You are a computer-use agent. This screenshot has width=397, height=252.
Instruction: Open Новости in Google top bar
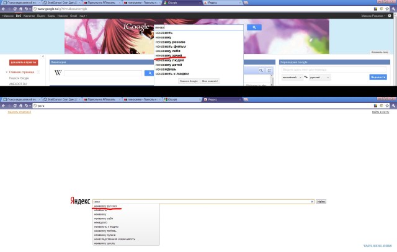point(63,16)
